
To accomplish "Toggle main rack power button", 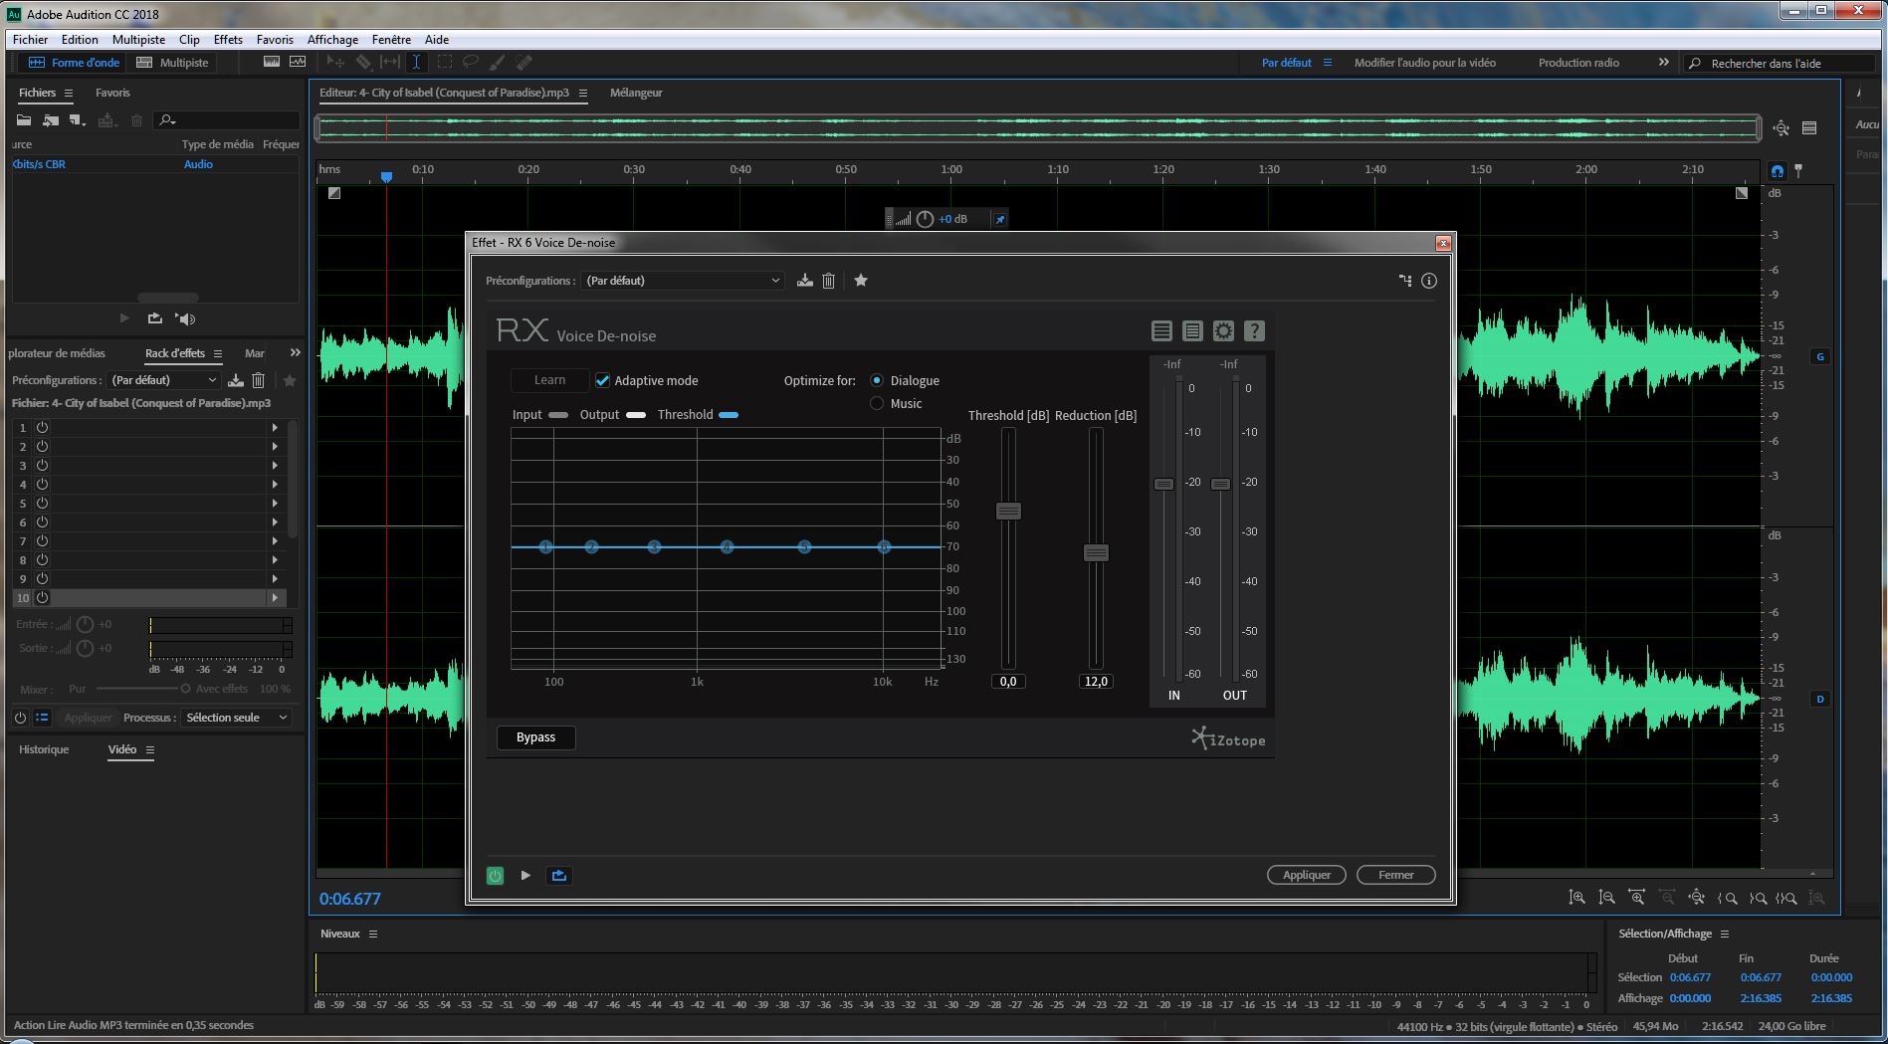I will tap(20, 718).
